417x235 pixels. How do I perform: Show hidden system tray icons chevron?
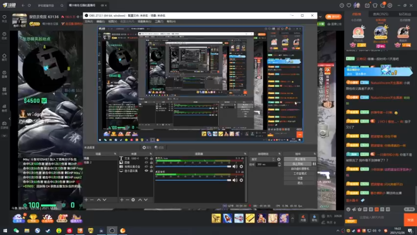[x=338, y=231]
